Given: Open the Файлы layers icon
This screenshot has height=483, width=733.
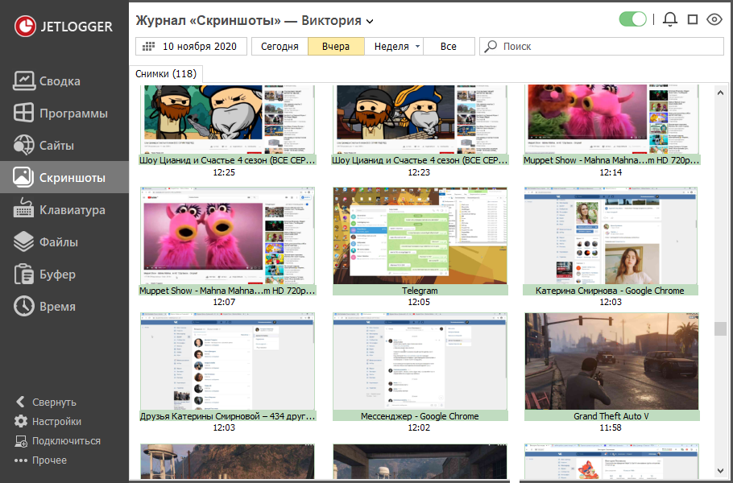Looking at the screenshot, I should [24, 242].
